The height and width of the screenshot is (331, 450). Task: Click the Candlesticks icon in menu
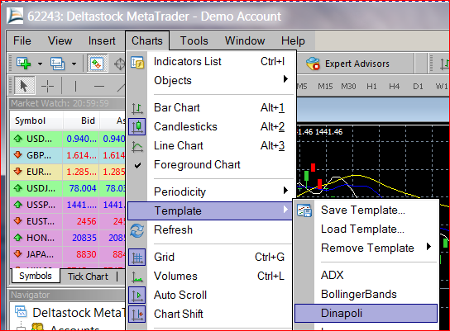click(137, 126)
